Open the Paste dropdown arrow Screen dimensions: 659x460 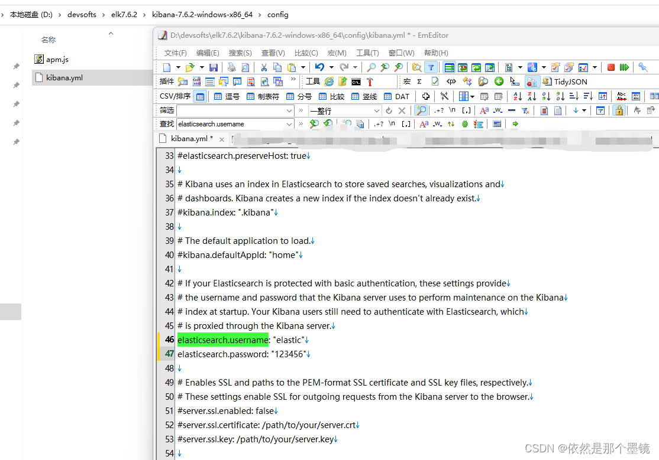point(303,67)
